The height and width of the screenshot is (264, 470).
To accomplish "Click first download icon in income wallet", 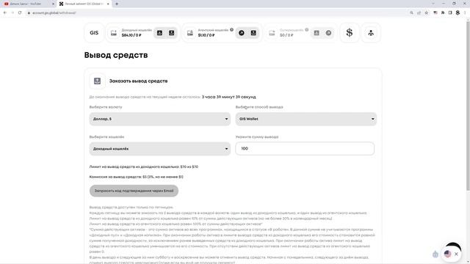I will [x=159, y=33].
